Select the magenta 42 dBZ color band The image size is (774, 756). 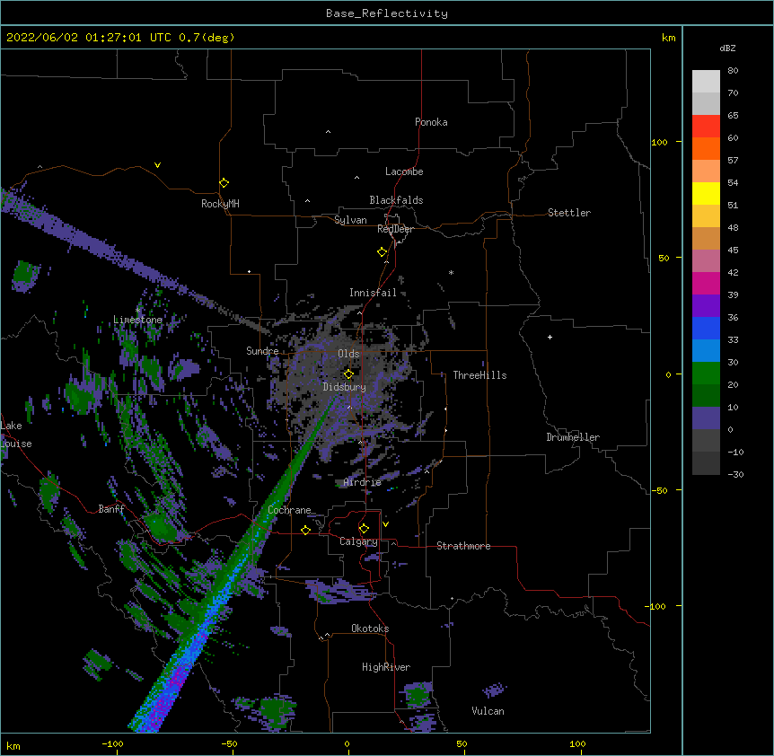706,283
